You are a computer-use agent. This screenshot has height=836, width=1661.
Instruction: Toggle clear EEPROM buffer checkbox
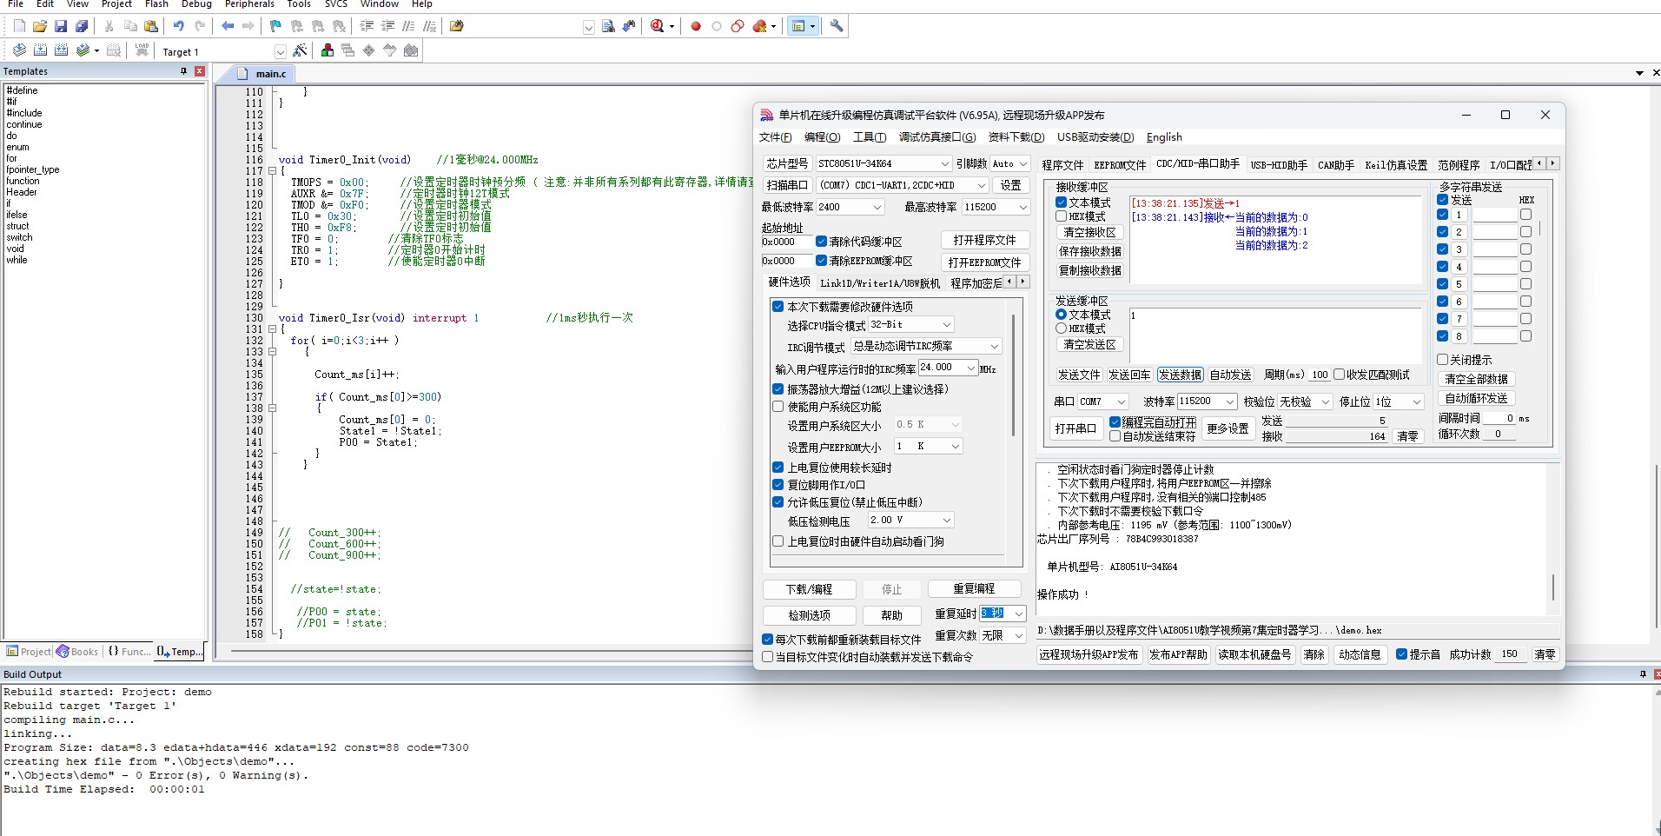click(x=821, y=261)
